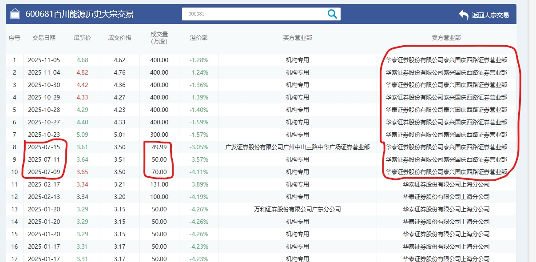
Task: Click the premium rate -4.19%
Action: [x=199, y=197]
